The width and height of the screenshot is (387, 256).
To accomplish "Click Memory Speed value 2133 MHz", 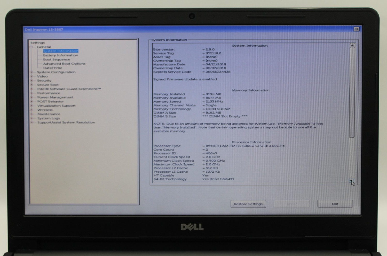I will [214, 101].
